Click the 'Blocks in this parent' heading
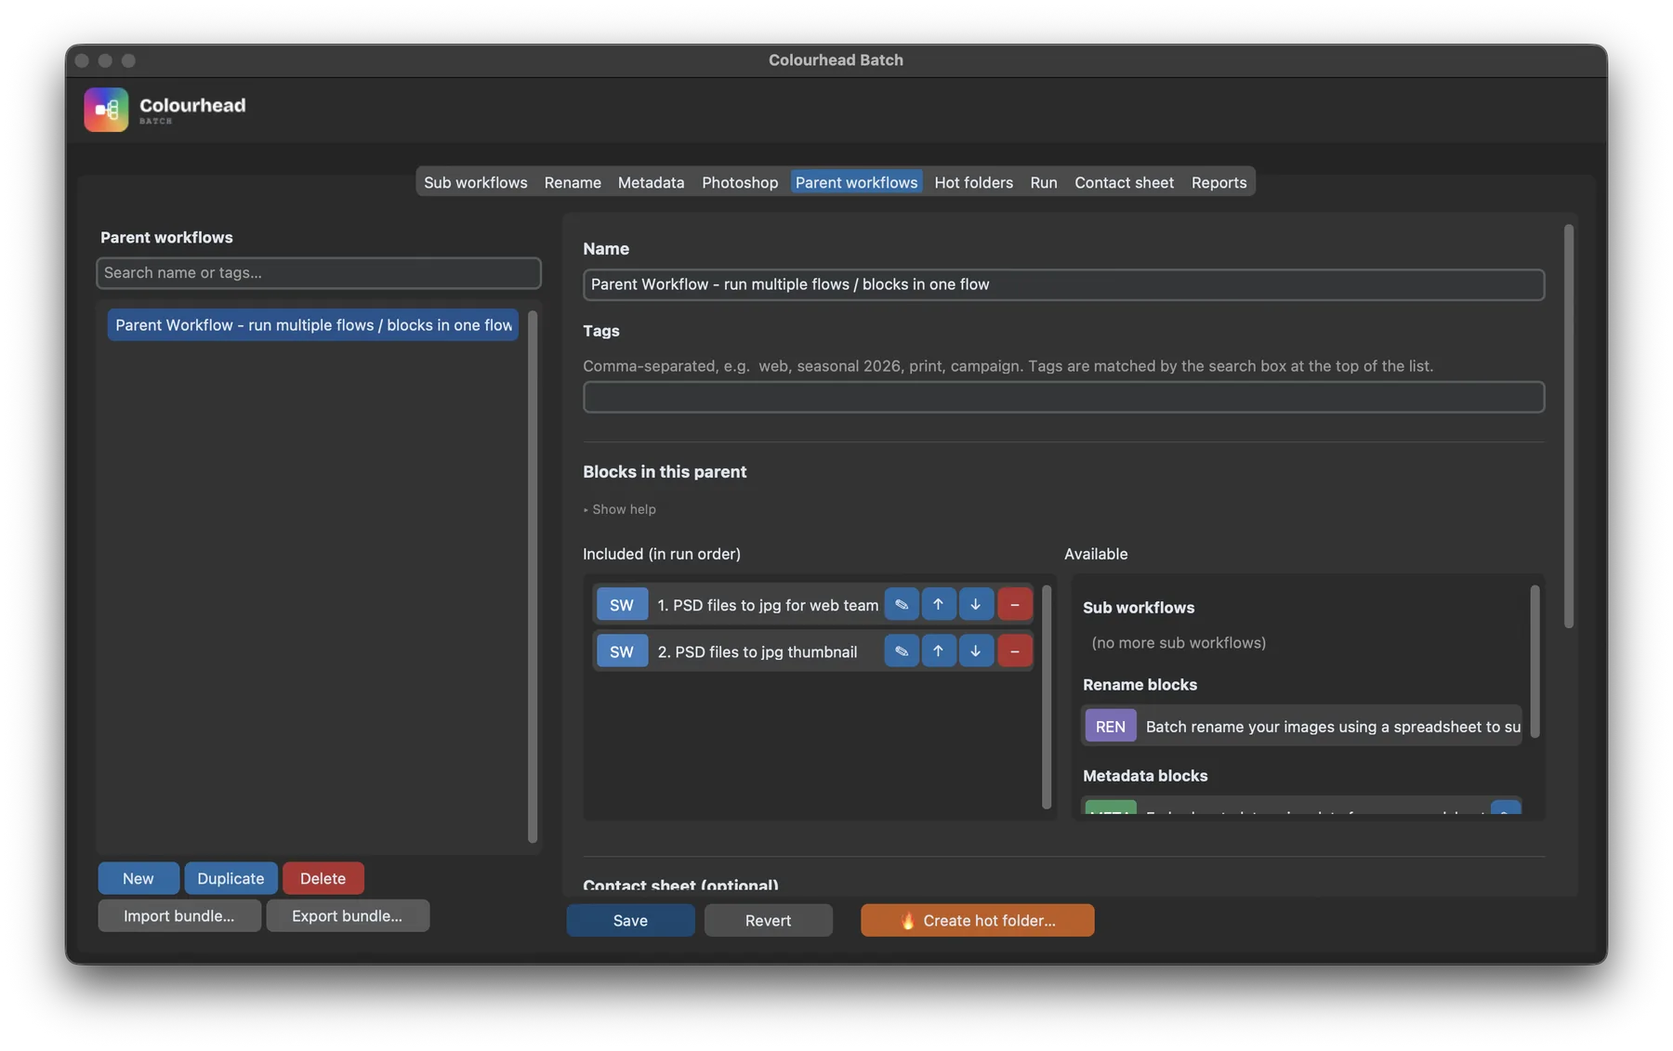Image resolution: width=1673 pixels, height=1051 pixels. click(x=665, y=471)
